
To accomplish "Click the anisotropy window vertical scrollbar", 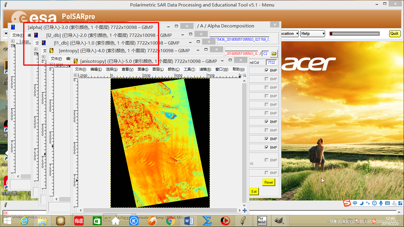I will (x=244, y=143).
